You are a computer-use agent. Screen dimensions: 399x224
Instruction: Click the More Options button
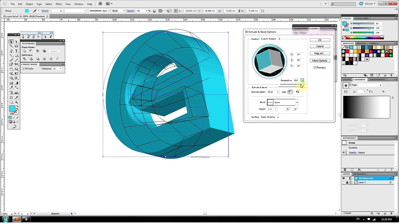[320, 61]
